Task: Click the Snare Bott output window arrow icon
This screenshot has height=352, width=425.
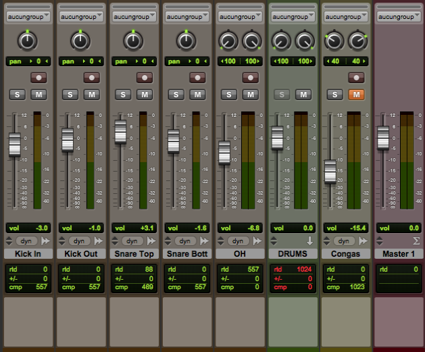Action: [204, 241]
